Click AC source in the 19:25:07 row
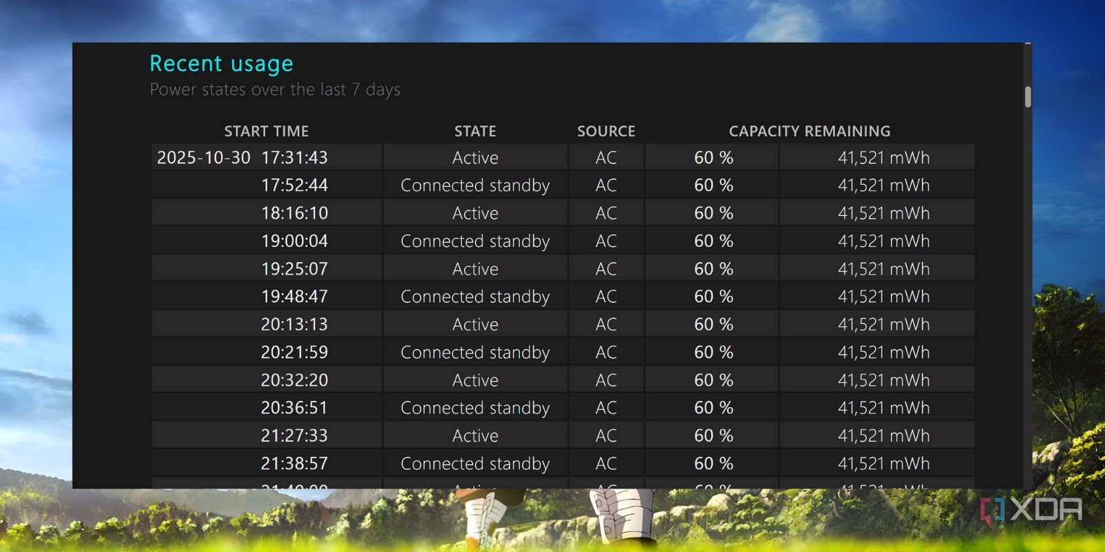The width and height of the screenshot is (1105, 552). click(606, 268)
